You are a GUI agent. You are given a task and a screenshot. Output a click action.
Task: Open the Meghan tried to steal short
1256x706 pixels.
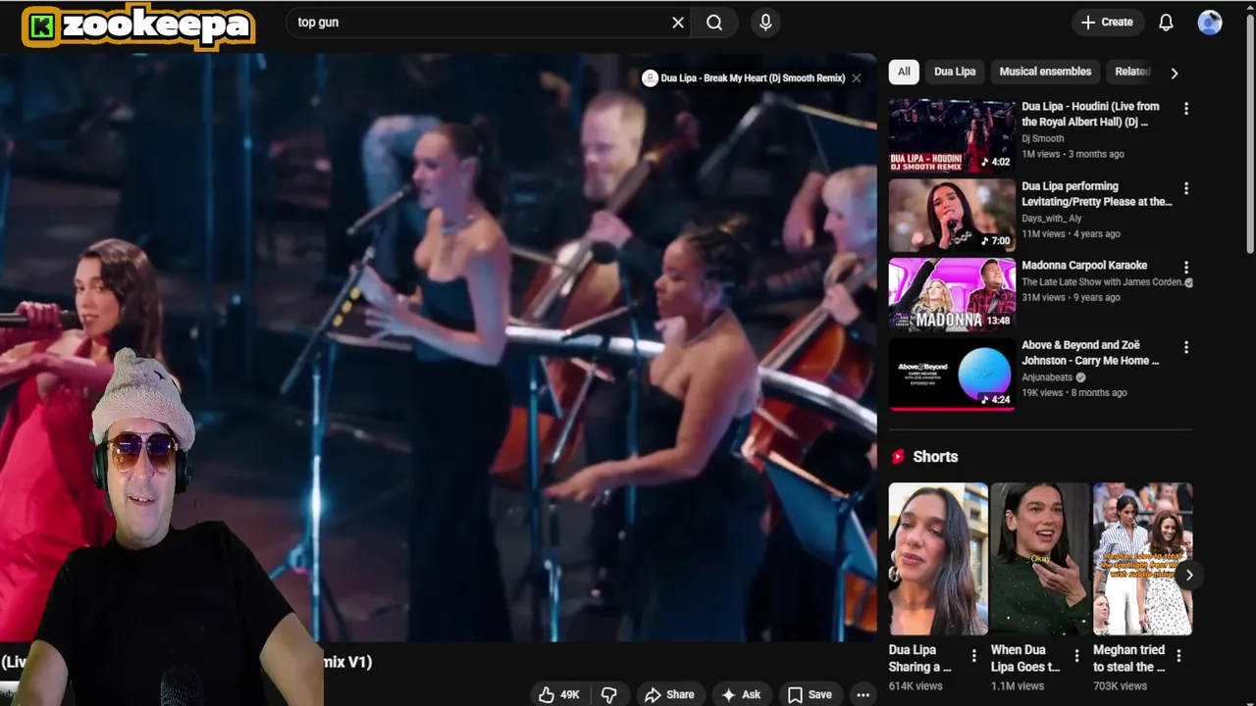tap(1142, 559)
